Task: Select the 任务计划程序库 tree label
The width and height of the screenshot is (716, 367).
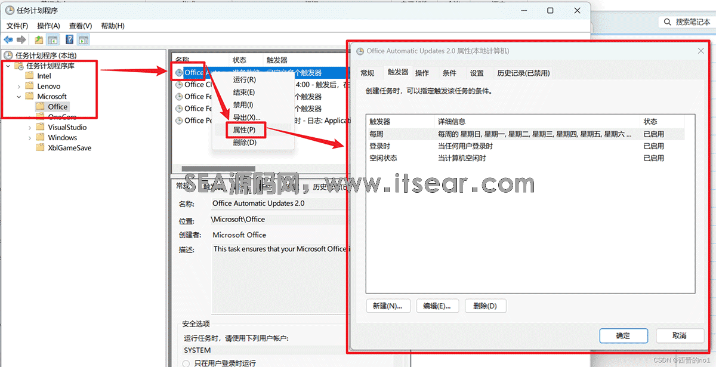Action: pos(50,66)
